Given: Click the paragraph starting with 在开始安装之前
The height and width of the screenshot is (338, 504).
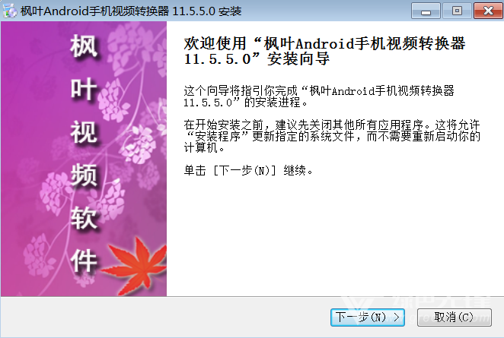Looking at the screenshot, I should point(332,136).
